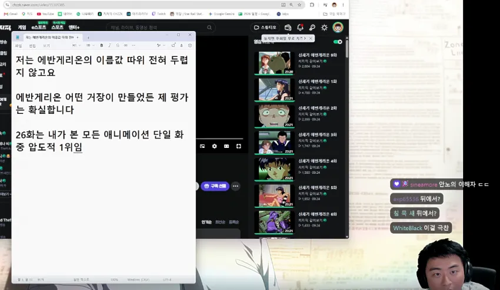Viewport: 500px width, 290px height.
Task: Open Chrome extensions puzzle icon
Action: (x=312, y=5)
